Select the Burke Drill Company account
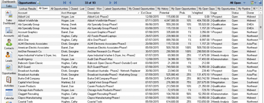This screenshot has width=264, height=103. tap(29, 79)
